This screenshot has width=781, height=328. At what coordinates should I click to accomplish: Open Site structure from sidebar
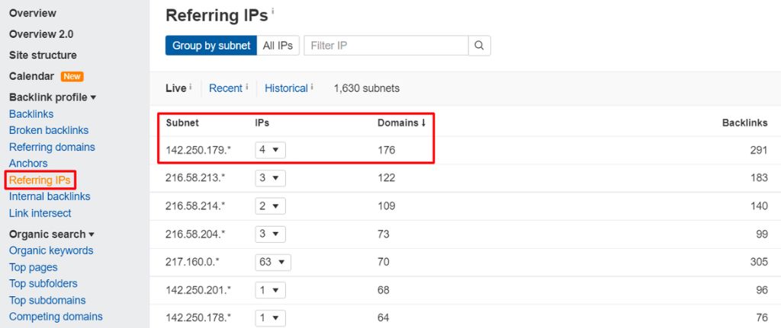pyautogui.click(x=43, y=56)
